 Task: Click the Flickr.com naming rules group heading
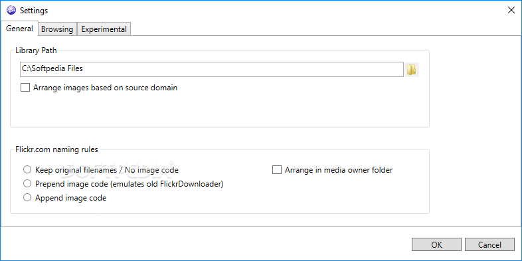tap(57, 149)
